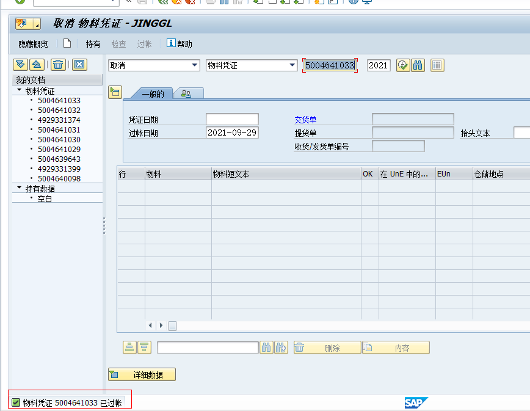
Task: Click the 帮助 help text
Action: pos(185,44)
